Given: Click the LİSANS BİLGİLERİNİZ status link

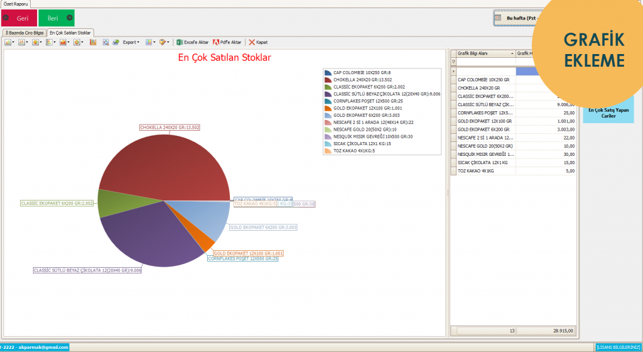Looking at the screenshot, I should [618, 347].
